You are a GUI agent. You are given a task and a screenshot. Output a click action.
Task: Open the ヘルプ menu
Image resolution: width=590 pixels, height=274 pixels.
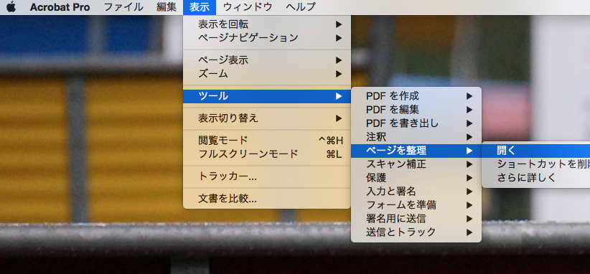tap(301, 7)
